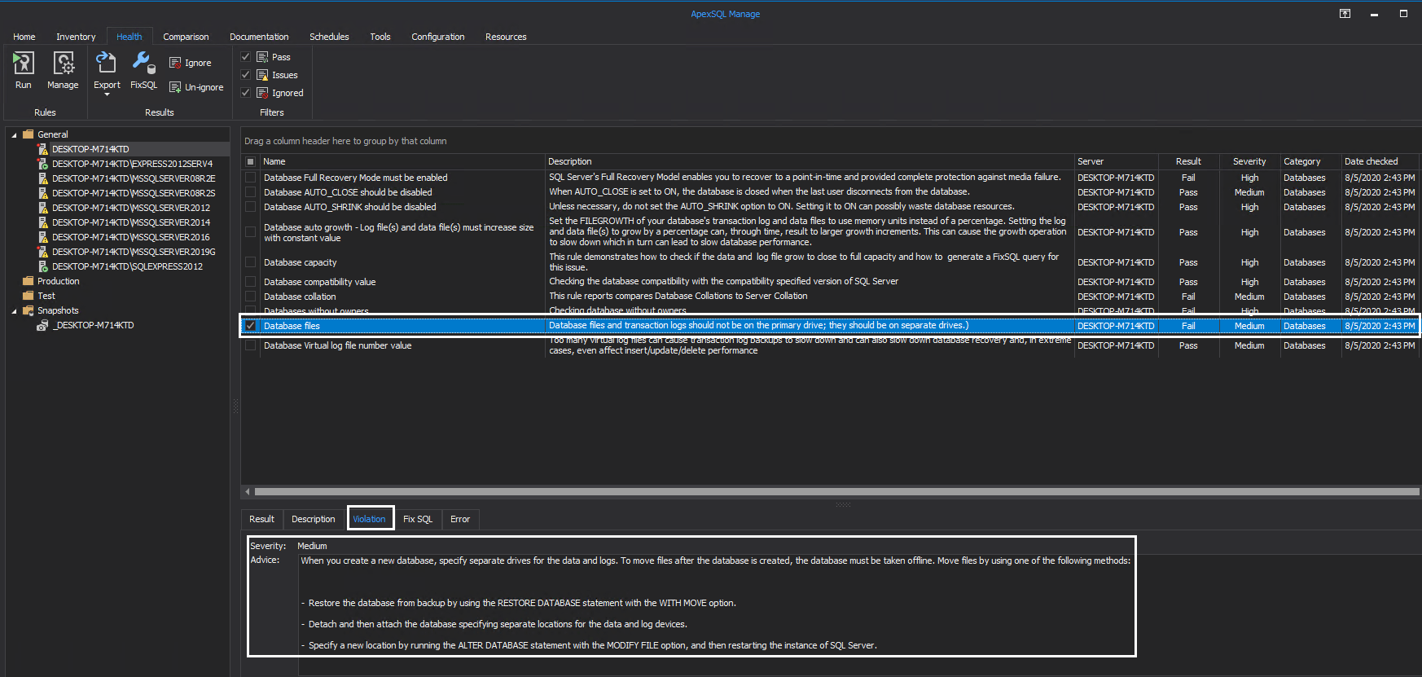
Task: Check the Database AUTO_CLOSE row checkbox
Action: [251, 192]
